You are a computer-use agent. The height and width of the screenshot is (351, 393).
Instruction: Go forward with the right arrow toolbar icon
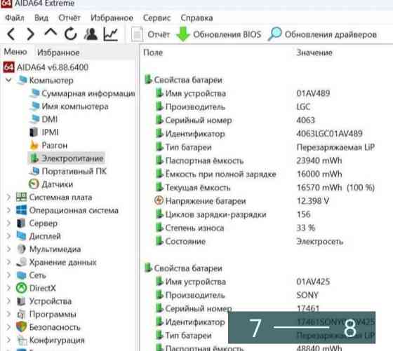30,34
